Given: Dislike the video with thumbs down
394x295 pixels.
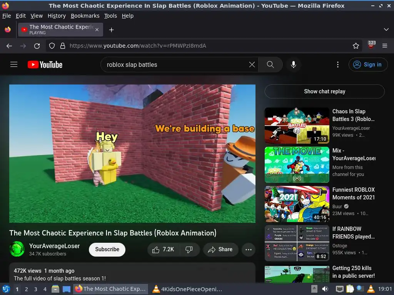Looking at the screenshot, I should tap(189, 249).
